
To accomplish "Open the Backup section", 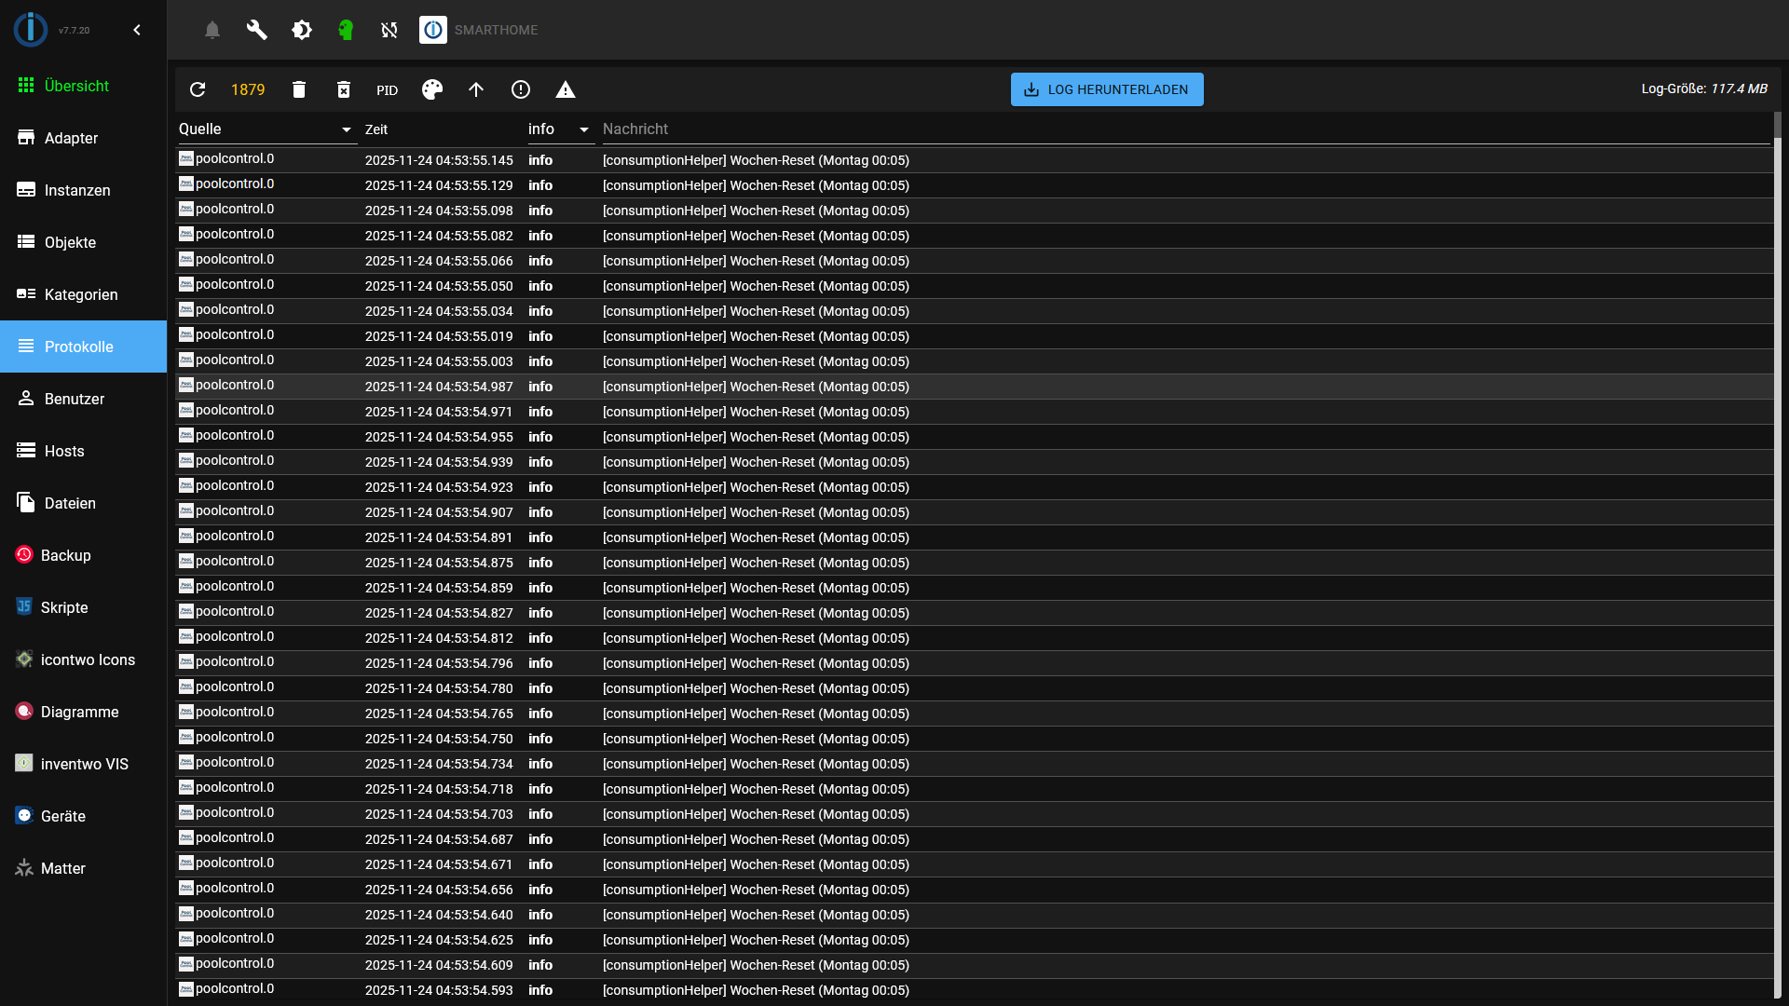I will click(67, 555).
